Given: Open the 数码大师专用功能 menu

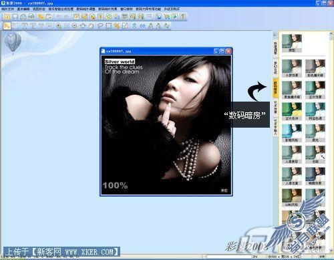Looking at the screenshot, I should coord(148,9).
